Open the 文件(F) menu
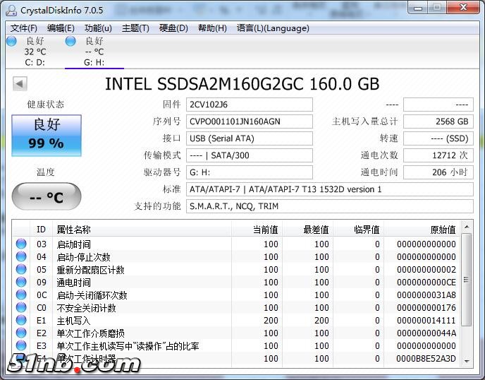The width and height of the screenshot is (485, 380). 24,28
